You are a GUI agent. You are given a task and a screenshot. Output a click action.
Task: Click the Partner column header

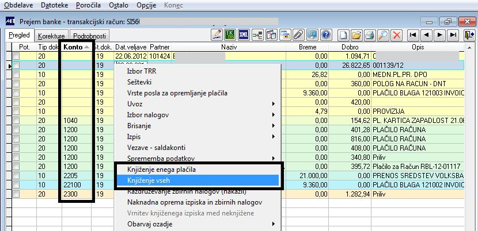[160, 47]
